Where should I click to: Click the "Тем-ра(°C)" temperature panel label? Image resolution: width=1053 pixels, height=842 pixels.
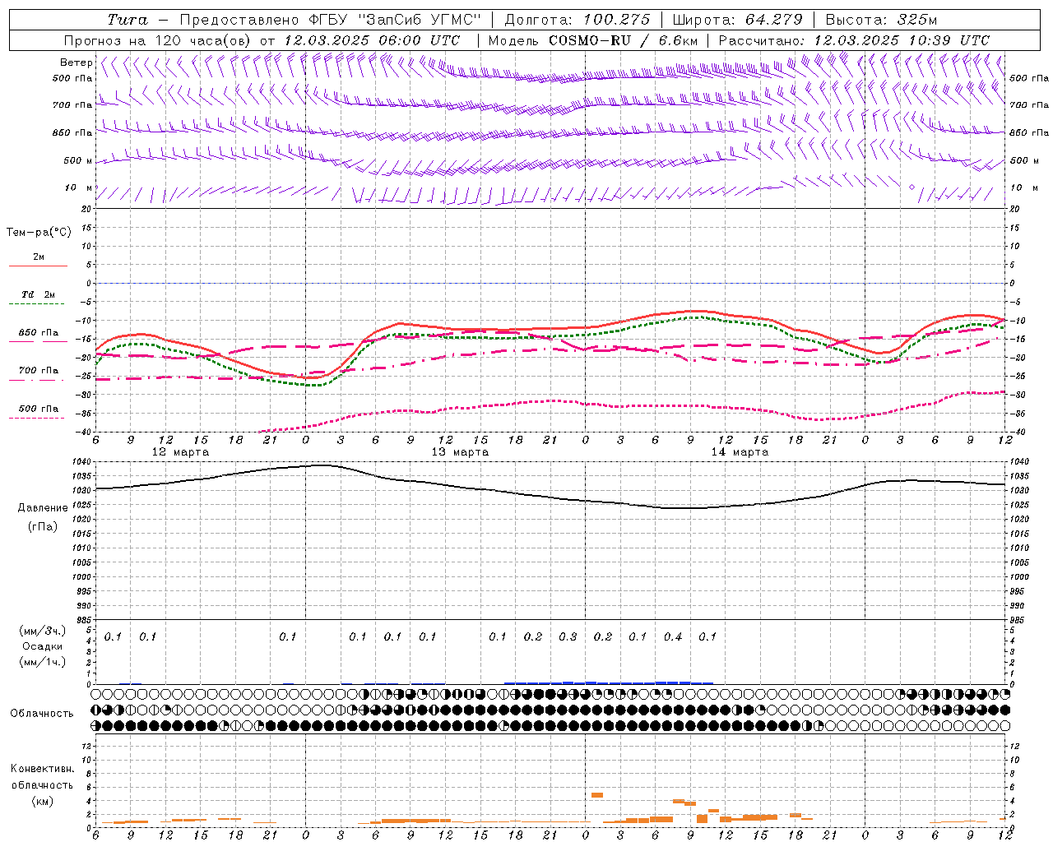coord(39,232)
